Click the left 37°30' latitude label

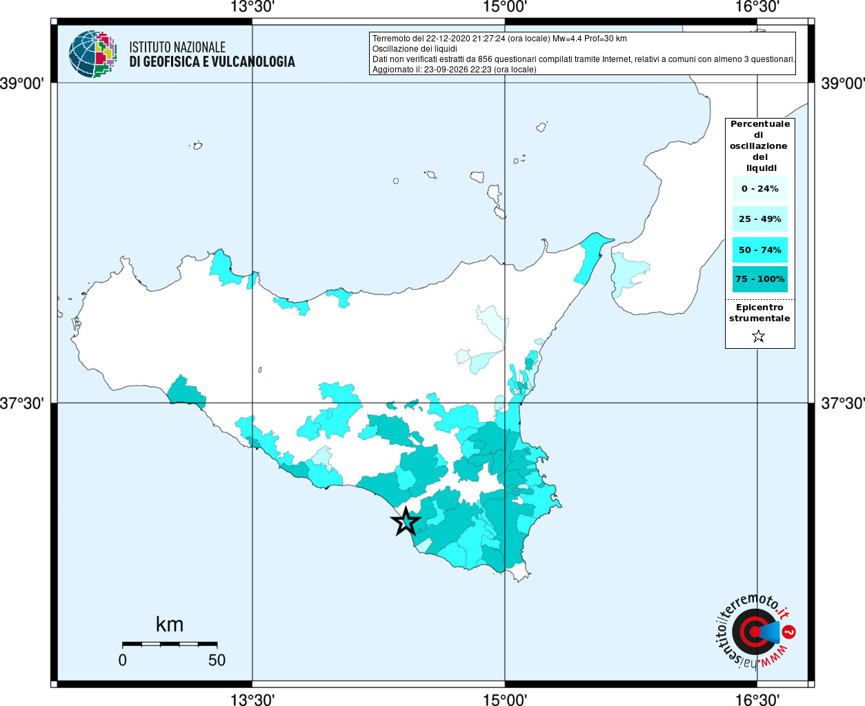[x=21, y=403]
